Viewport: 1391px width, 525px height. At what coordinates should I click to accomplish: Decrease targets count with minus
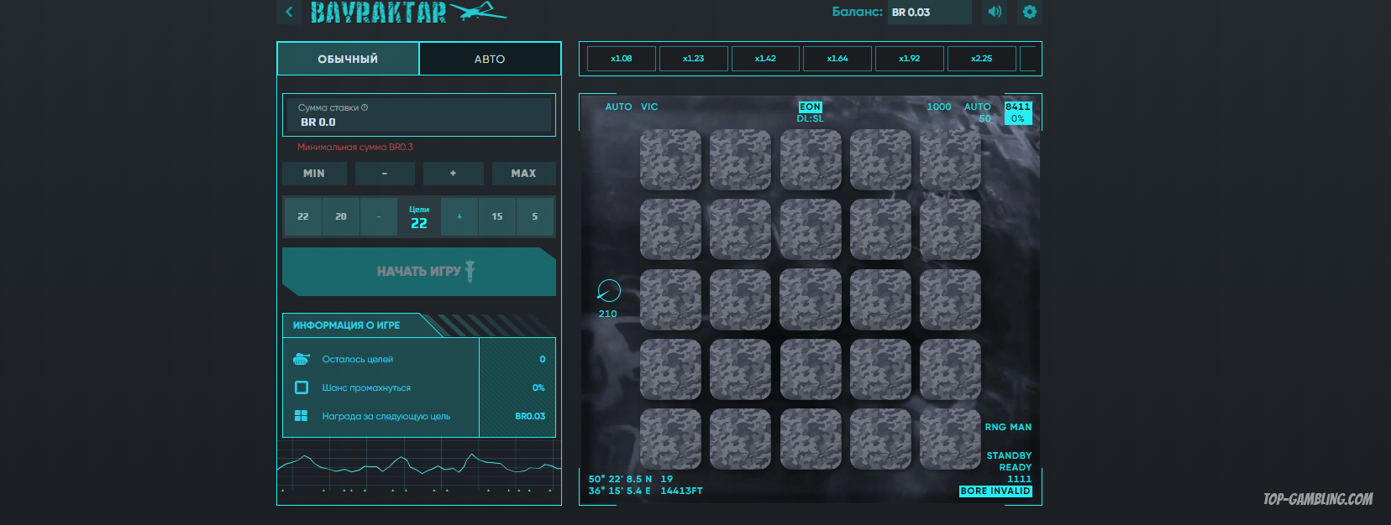pyautogui.click(x=379, y=216)
